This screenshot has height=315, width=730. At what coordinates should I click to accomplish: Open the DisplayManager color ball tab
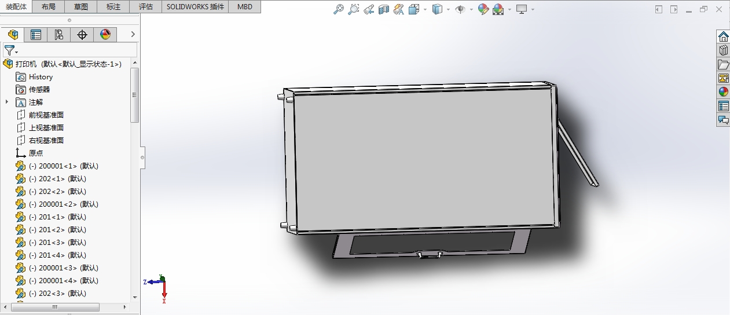click(x=105, y=35)
